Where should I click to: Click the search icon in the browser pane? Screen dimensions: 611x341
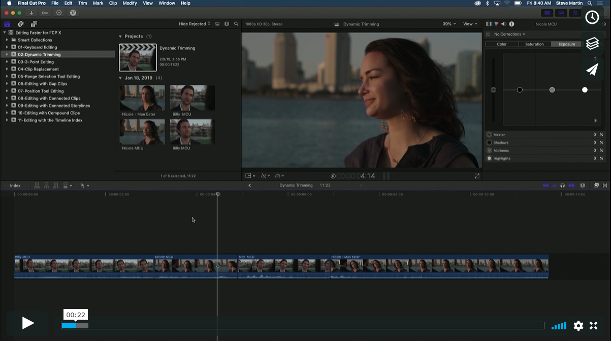(x=236, y=23)
